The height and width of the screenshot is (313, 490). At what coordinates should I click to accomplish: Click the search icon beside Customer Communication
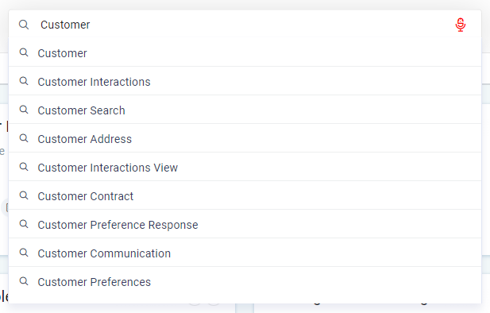(x=24, y=253)
